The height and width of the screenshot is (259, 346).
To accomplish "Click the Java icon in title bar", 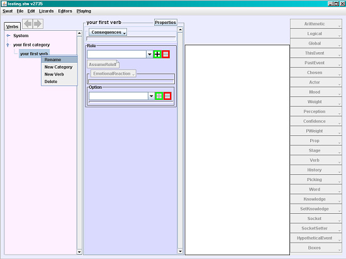I will pyautogui.click(x=4, y=4).
